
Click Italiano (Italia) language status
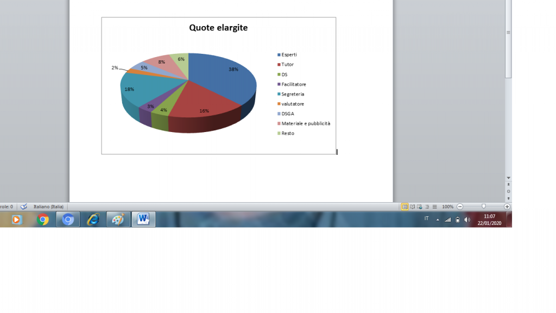pyautogui.click(x=48, y=206)
